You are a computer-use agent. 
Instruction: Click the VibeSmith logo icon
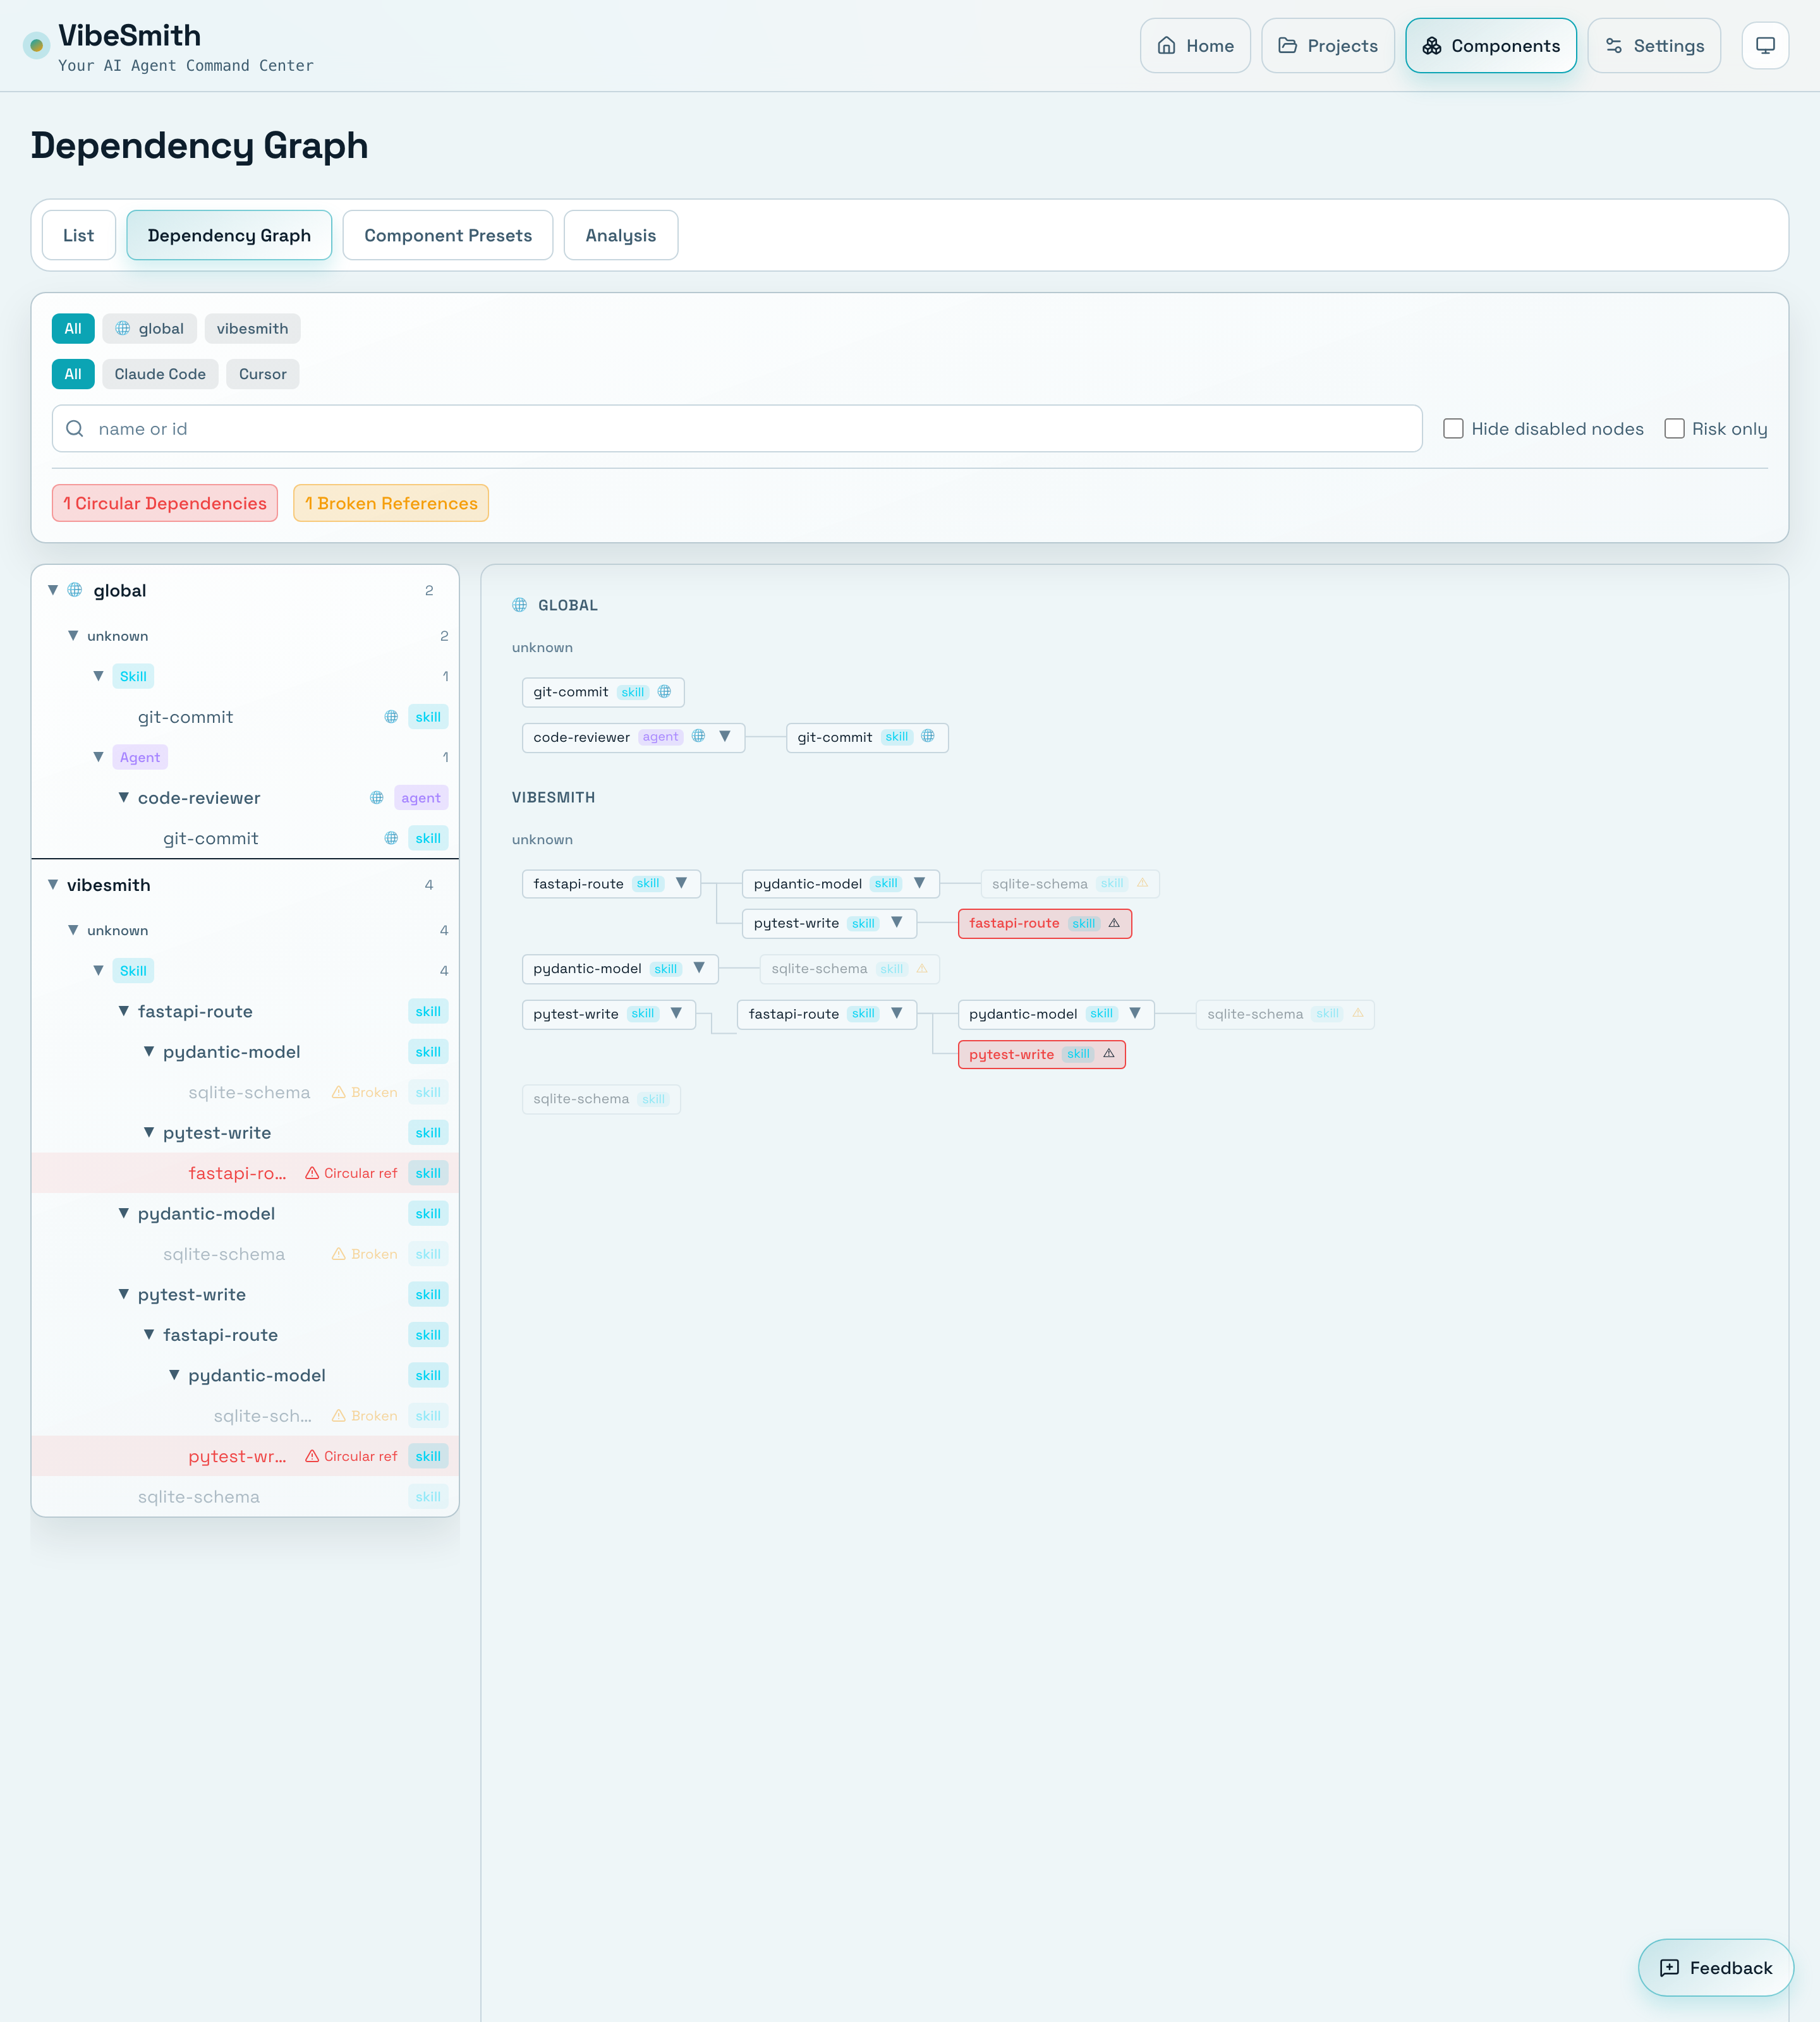pyautogui.click(x=36, y=45)
